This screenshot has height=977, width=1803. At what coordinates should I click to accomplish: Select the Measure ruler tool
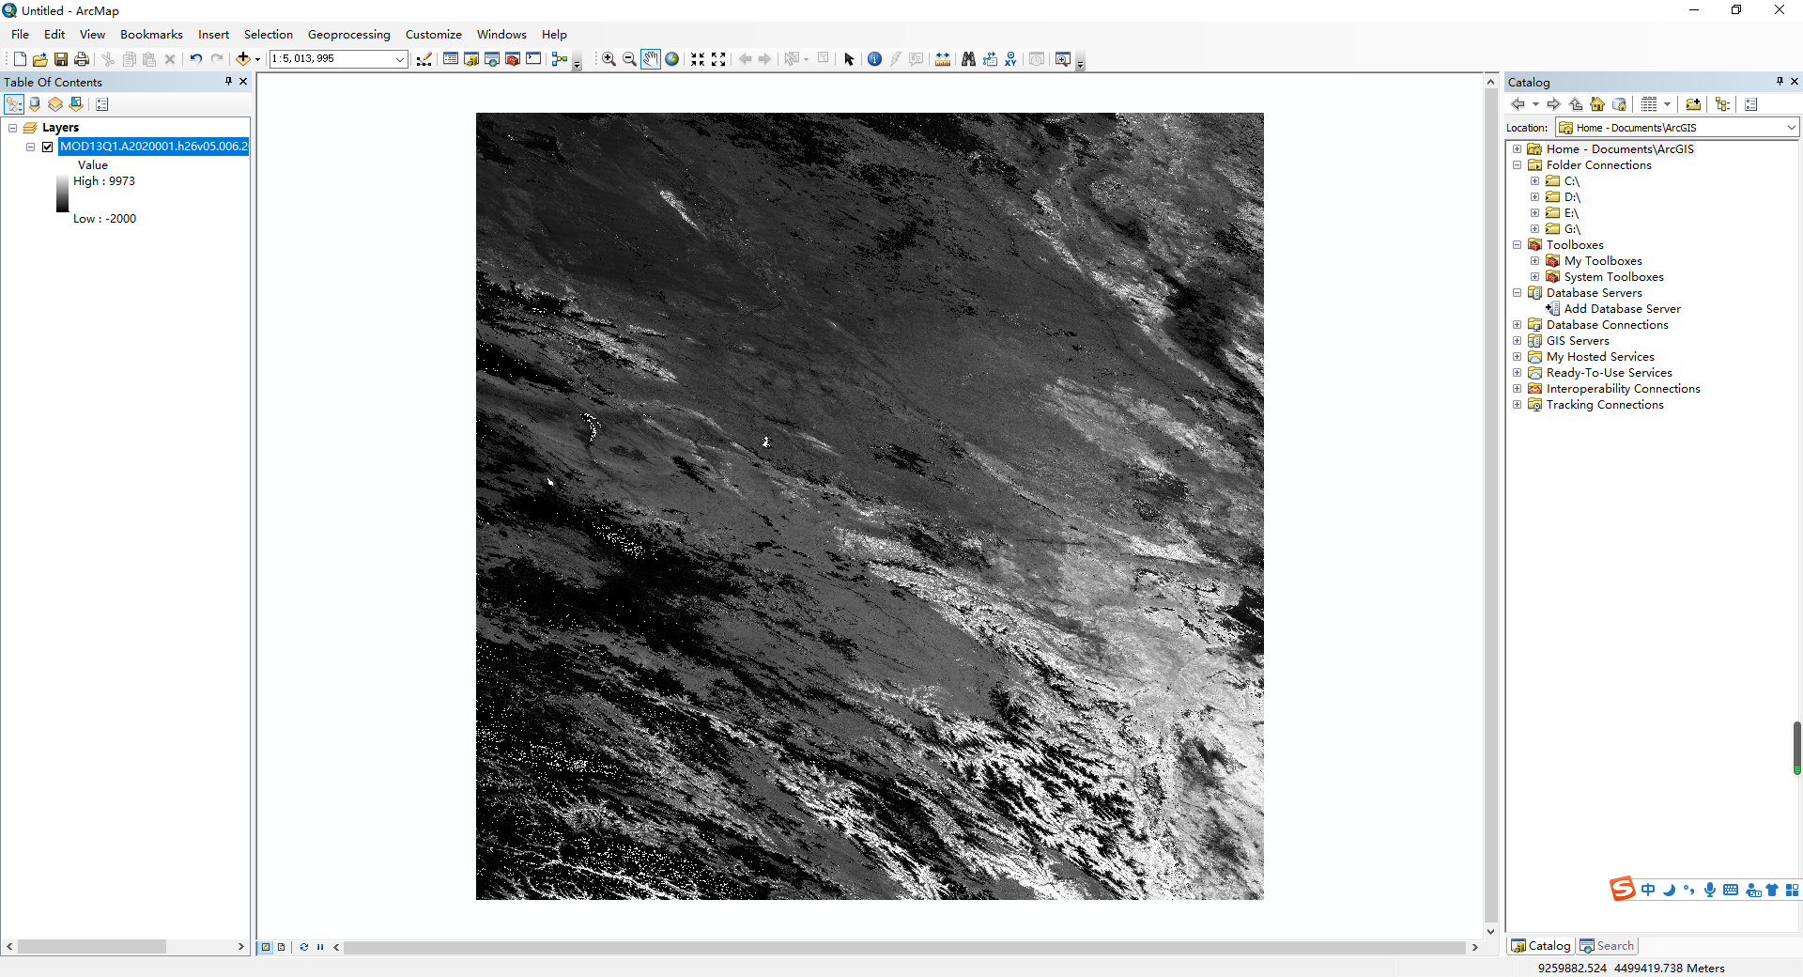pyautogui.click(x=943, y=59)
